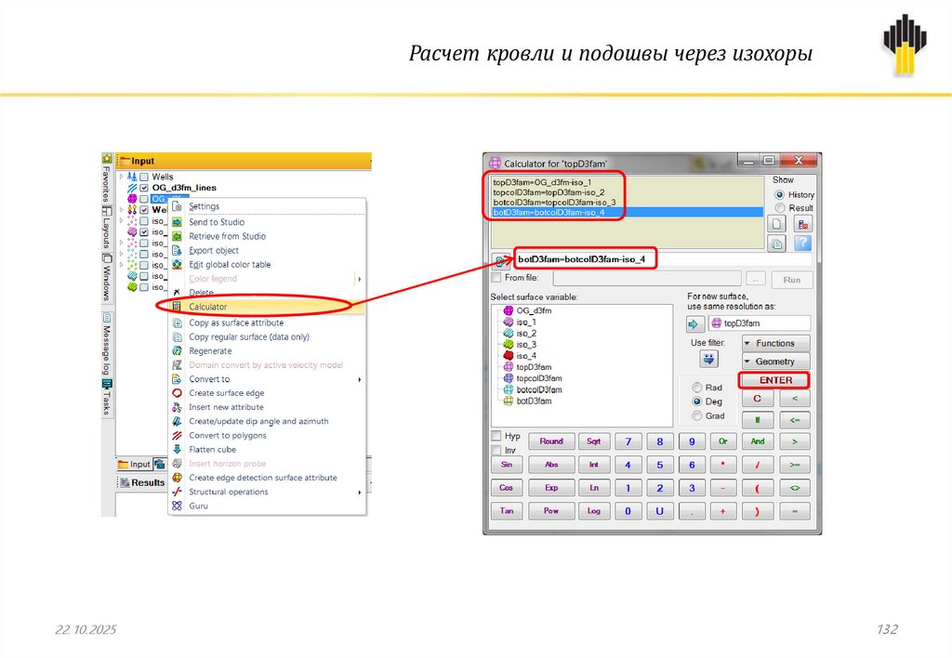This screenshot has width=952, height=658.
Task: Select the Deg angle unit
Action: pyautogui.click(x=697, y=401)
